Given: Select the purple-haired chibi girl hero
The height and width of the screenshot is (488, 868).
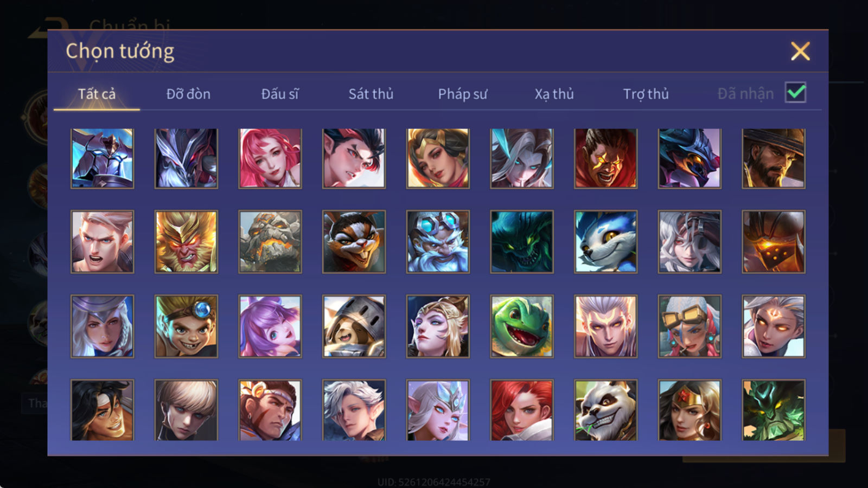Looking at the screenshot, I should pos(270,326).
